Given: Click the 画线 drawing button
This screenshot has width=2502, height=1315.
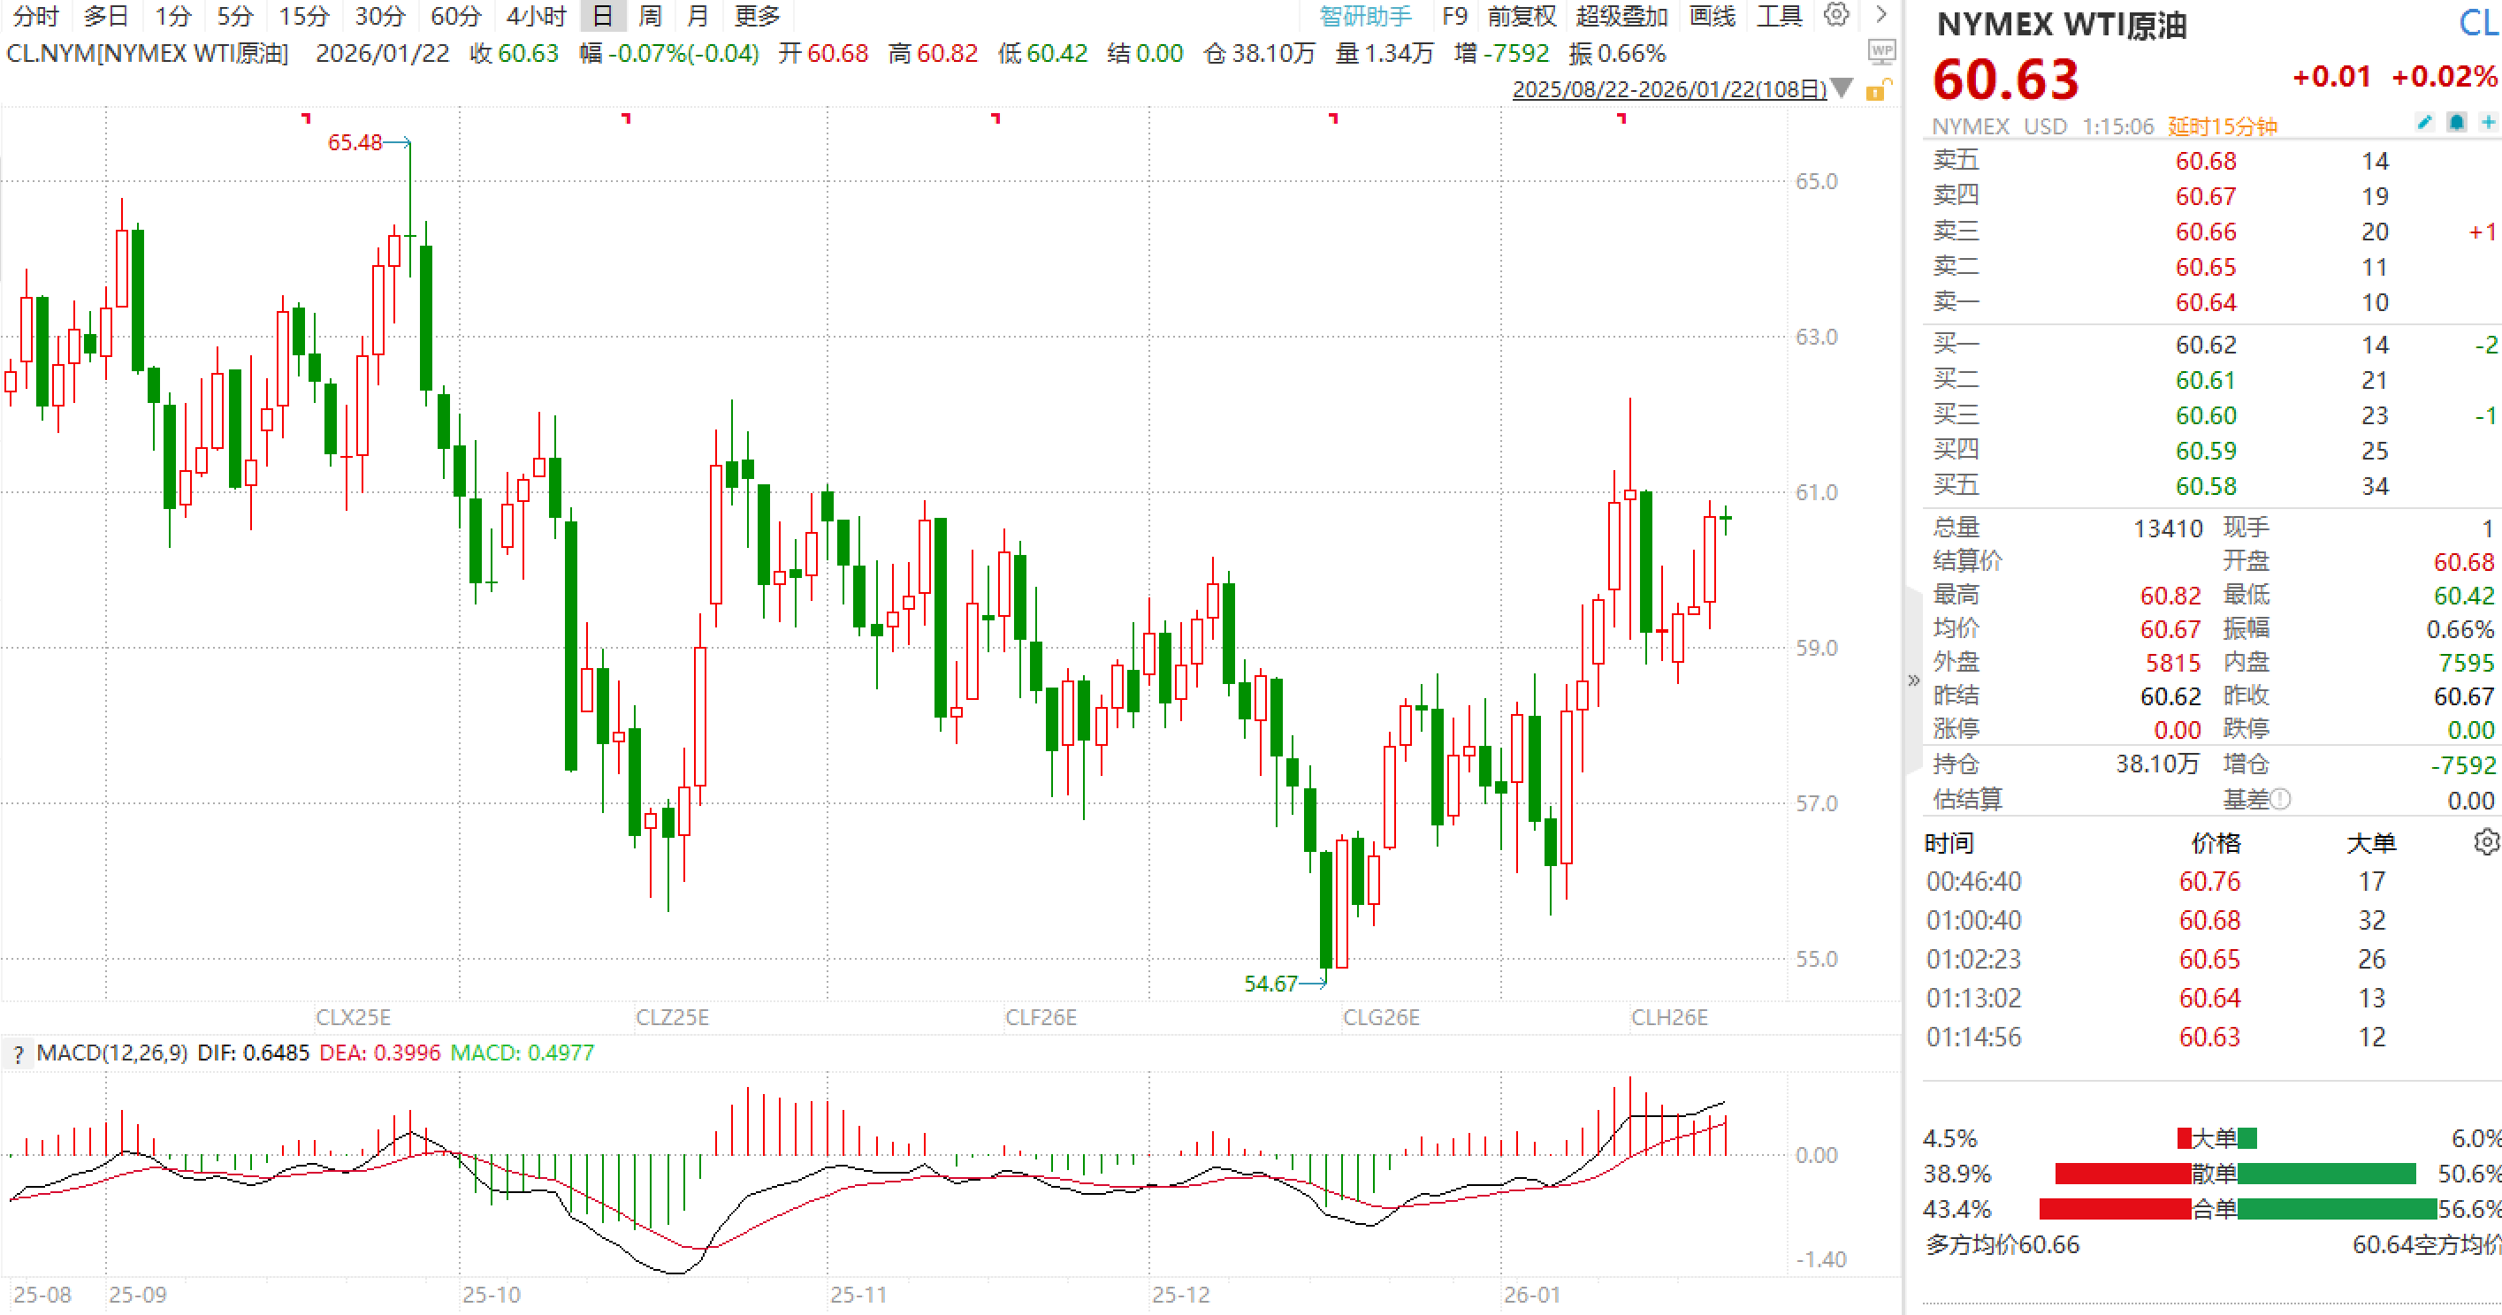Looking at the screenshot, I should click(x=1712, y=16).
